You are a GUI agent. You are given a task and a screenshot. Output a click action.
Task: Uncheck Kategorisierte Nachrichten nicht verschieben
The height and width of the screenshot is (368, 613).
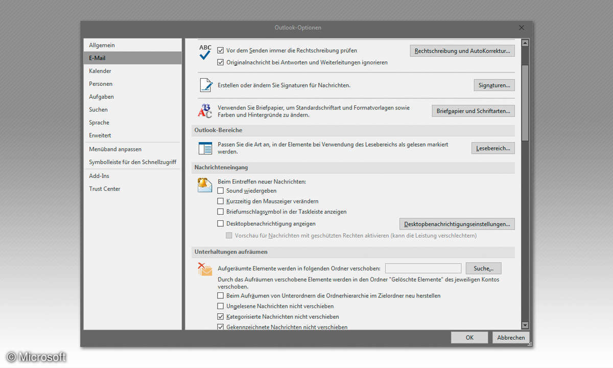click(x=221, y=317)
